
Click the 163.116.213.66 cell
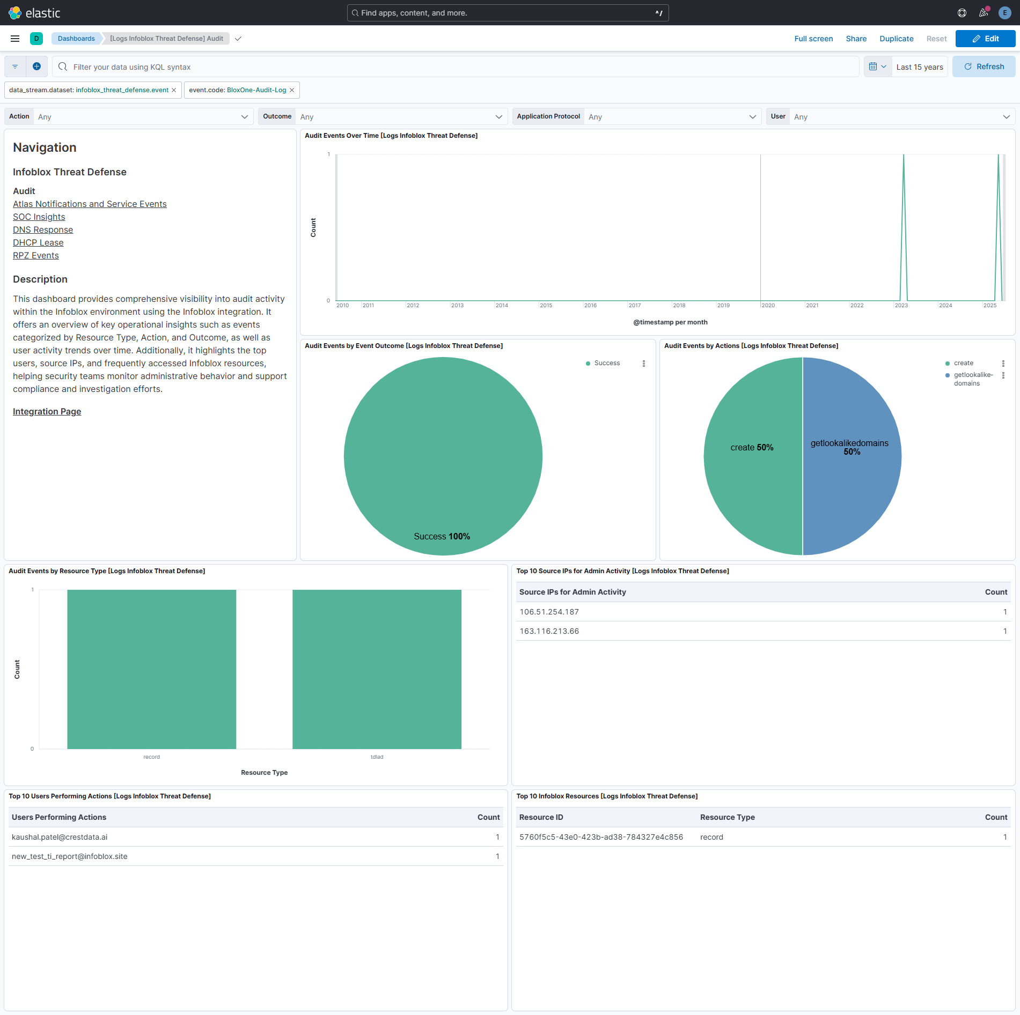point(549,631)
